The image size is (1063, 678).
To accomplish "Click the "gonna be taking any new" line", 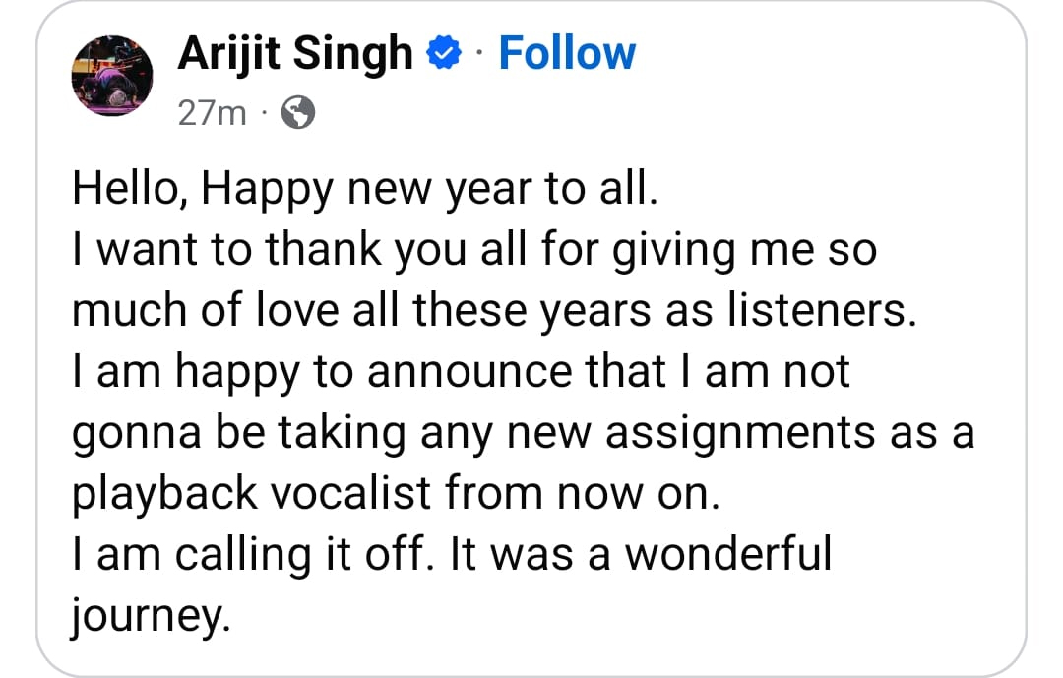I will [524, 433].
